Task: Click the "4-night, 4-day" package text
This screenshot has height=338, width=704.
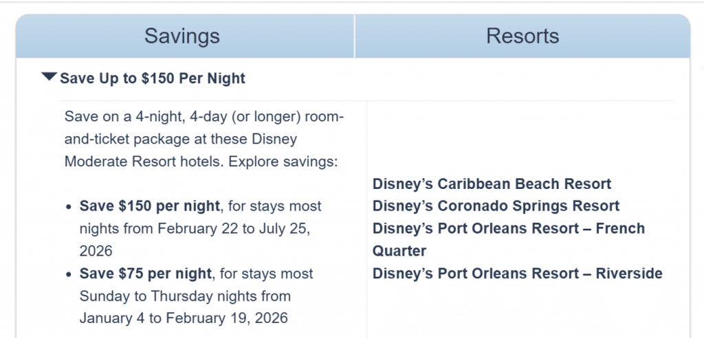Action: 164,117
